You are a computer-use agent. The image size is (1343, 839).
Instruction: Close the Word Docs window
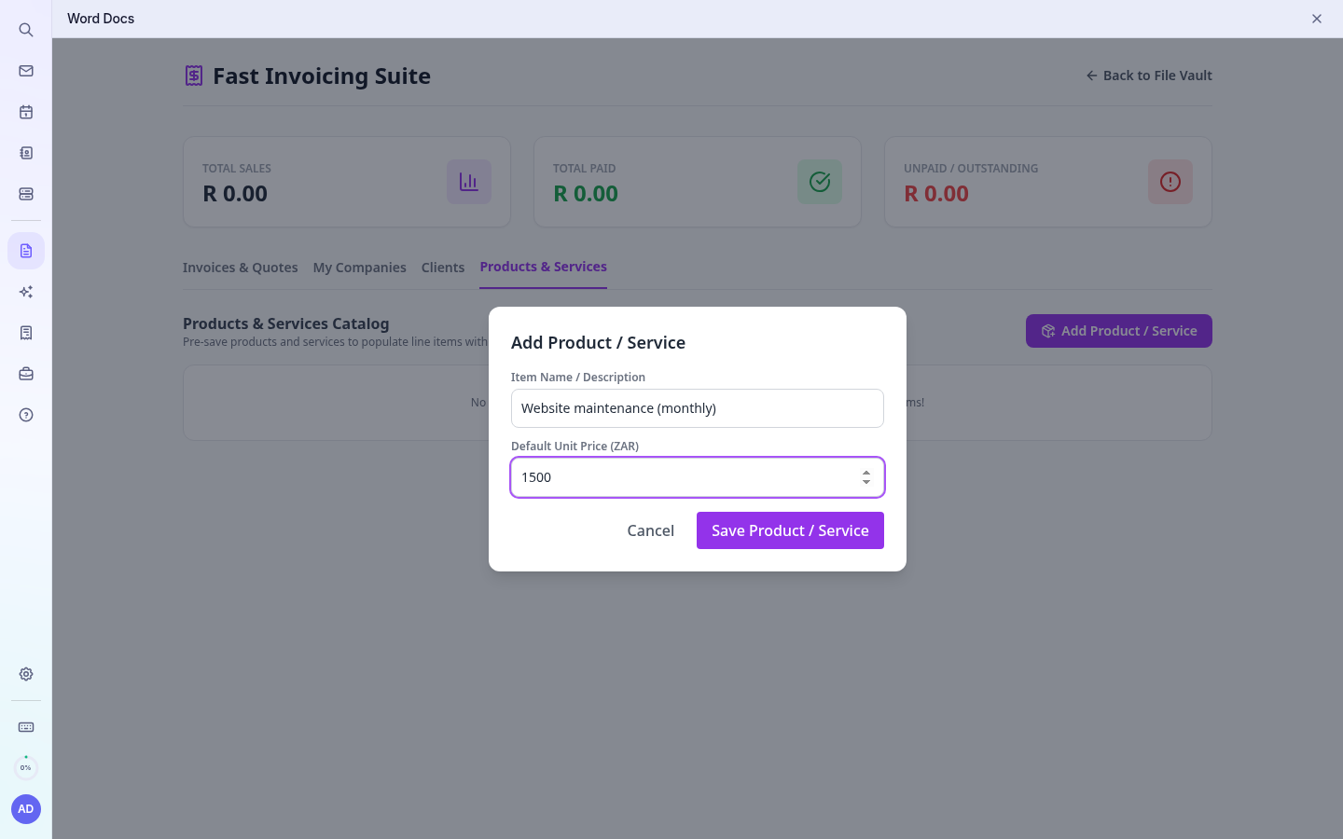[x=1317, y=19]
